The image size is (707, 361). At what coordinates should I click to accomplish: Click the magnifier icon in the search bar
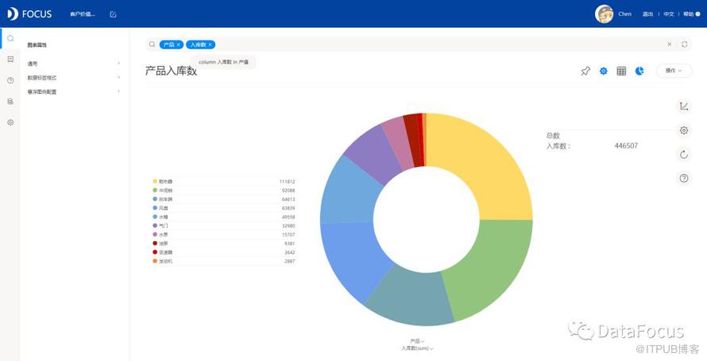click(x=153, y=45)
